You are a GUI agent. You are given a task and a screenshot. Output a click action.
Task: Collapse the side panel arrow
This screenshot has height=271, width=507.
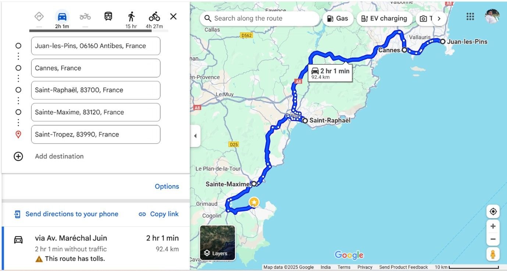coord(195,136)
